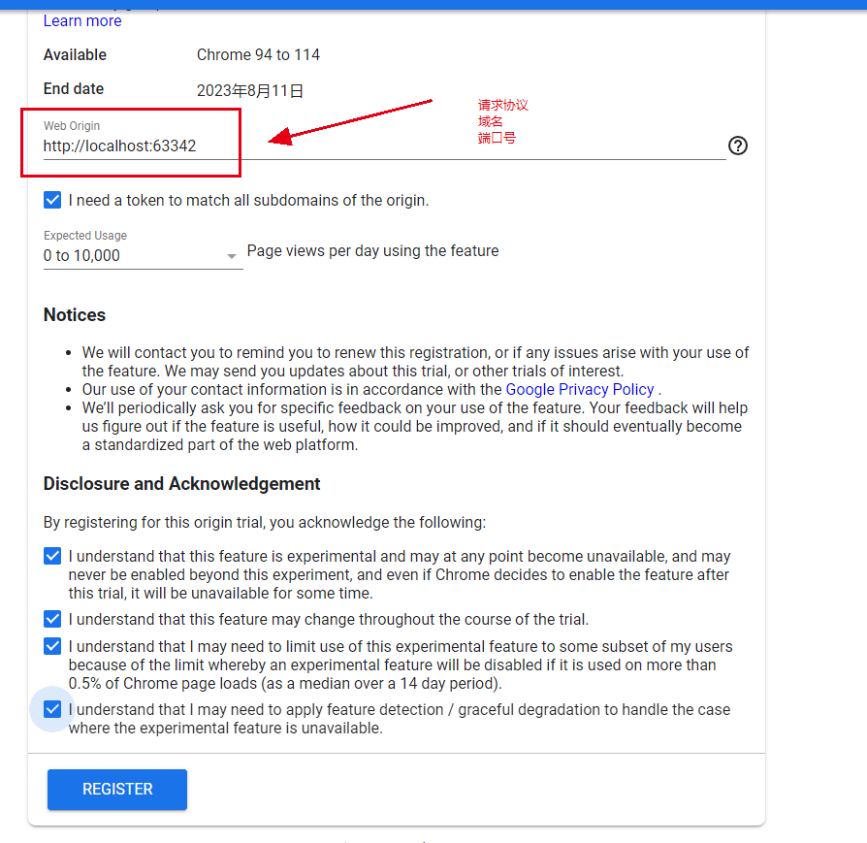Click the end date '2023年8月11日'
This screenshot has height=843, width=867.
250,91
